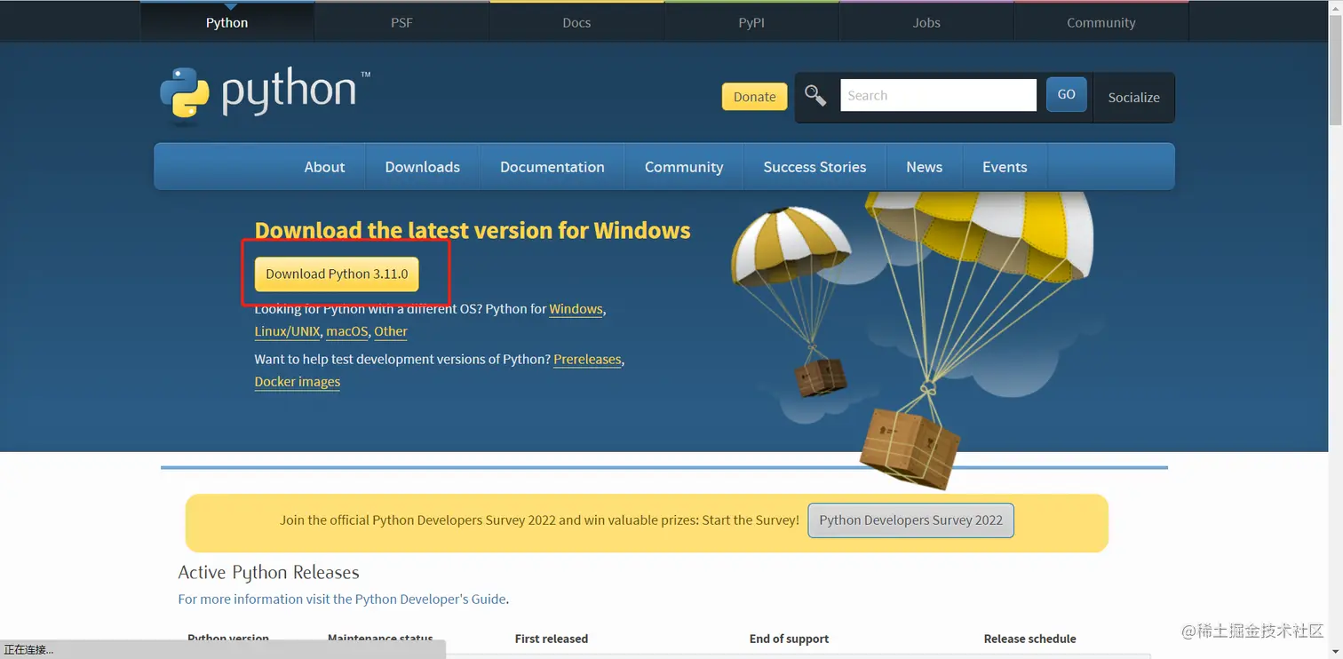This screenshot has height=659, width=1343.
Task: Click the GO search button
Action: [x=1067, y=94]
